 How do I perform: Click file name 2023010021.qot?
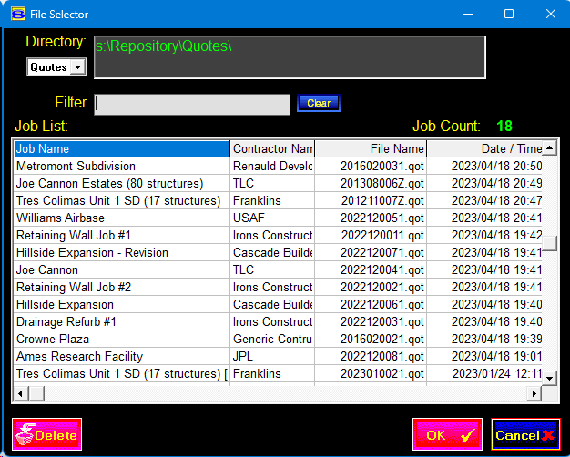[x=371, y=373]
